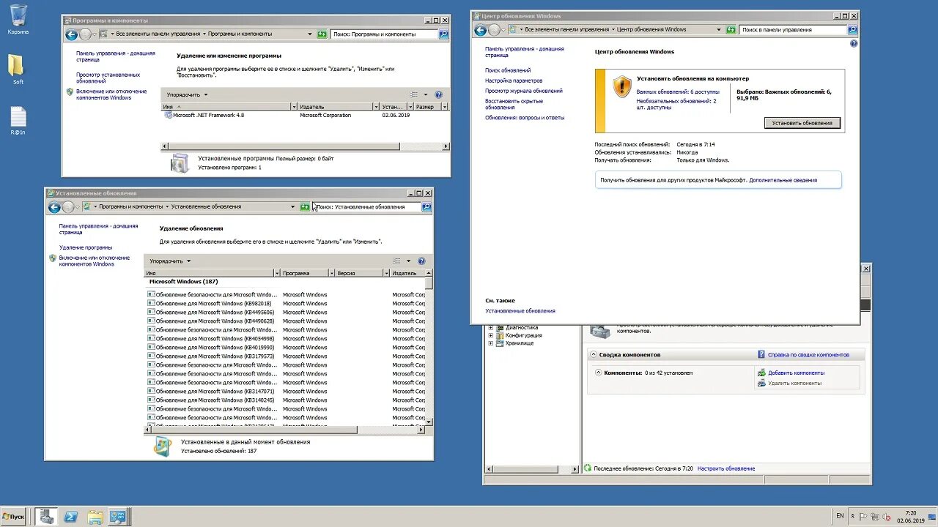938x527 pixels.
Task: Collapse the Компоненты subsection chevron
Action: (x=598, y=373)
